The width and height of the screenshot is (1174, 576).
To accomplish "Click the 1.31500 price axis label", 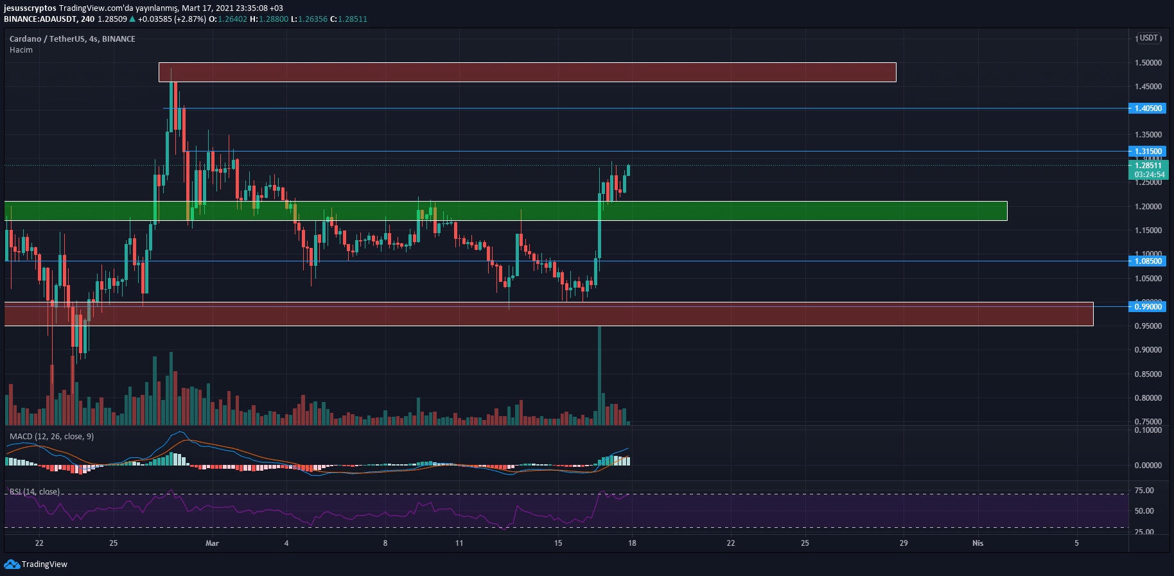I will point(1148,152).
